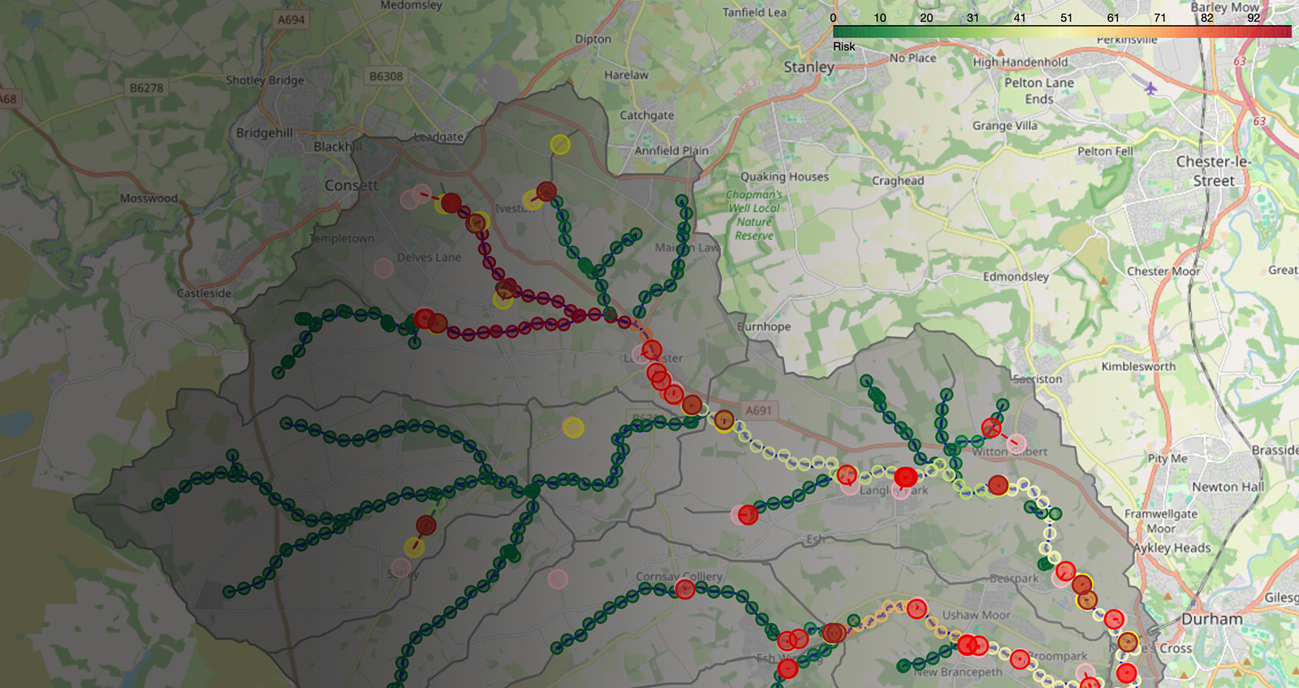Viewport: 1299px width, 688px height.
Task: Select the pink marker south-west of Cornsay Colliery label
Action: (x=558, y=579)
